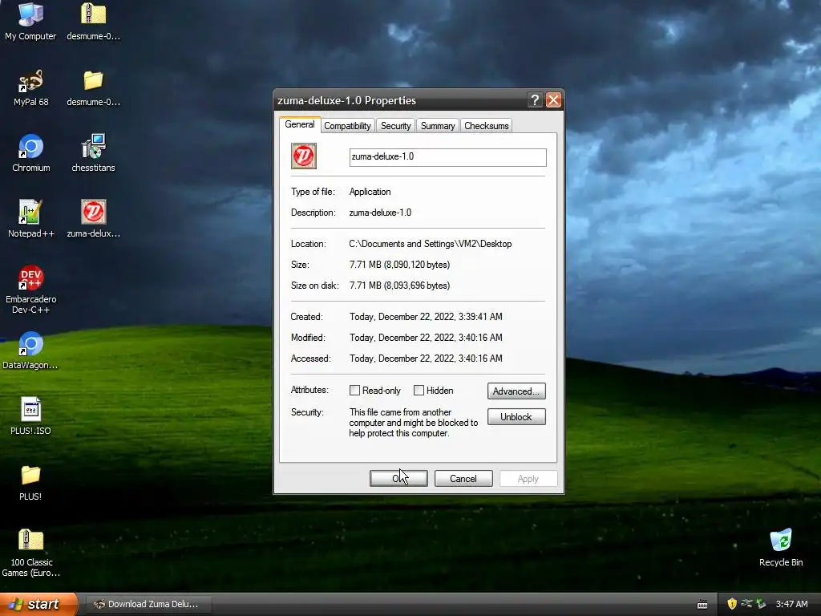Select the PLUS! folder icon
821x616 pixels.
30,482
